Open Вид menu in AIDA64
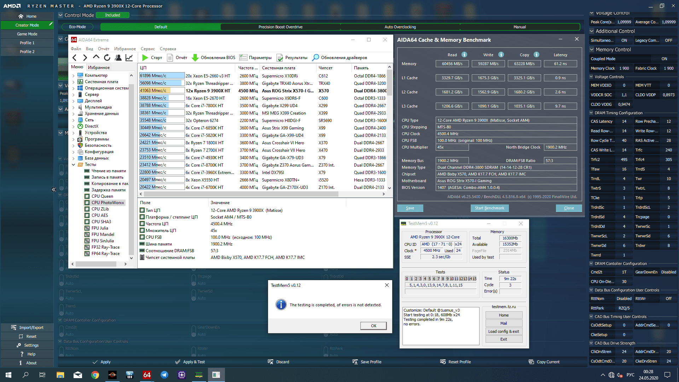 pyautogui.click(x=89, y=49)
